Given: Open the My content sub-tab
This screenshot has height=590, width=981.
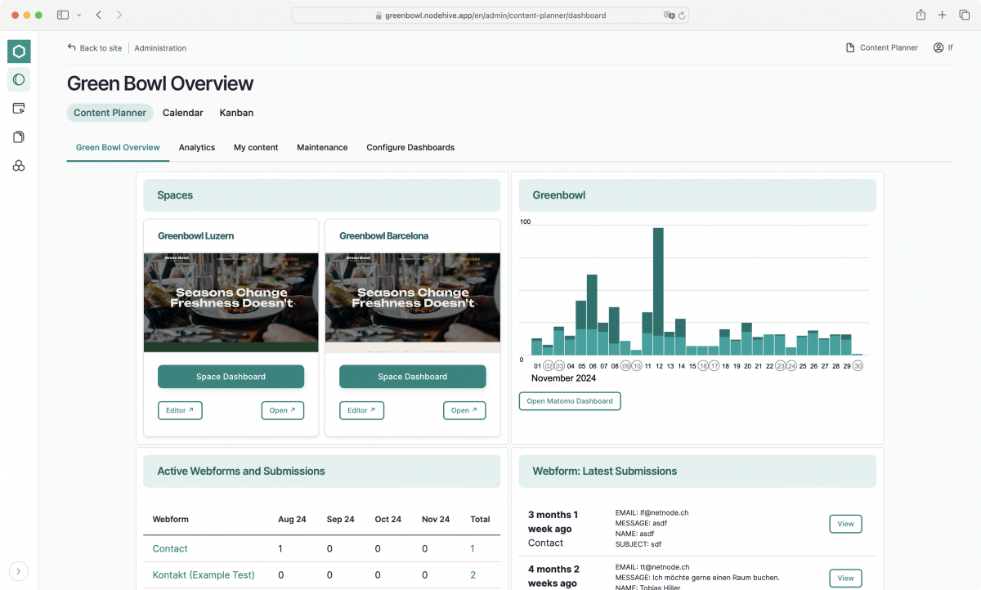Looking at the screenshot, I should coord(256,148).
